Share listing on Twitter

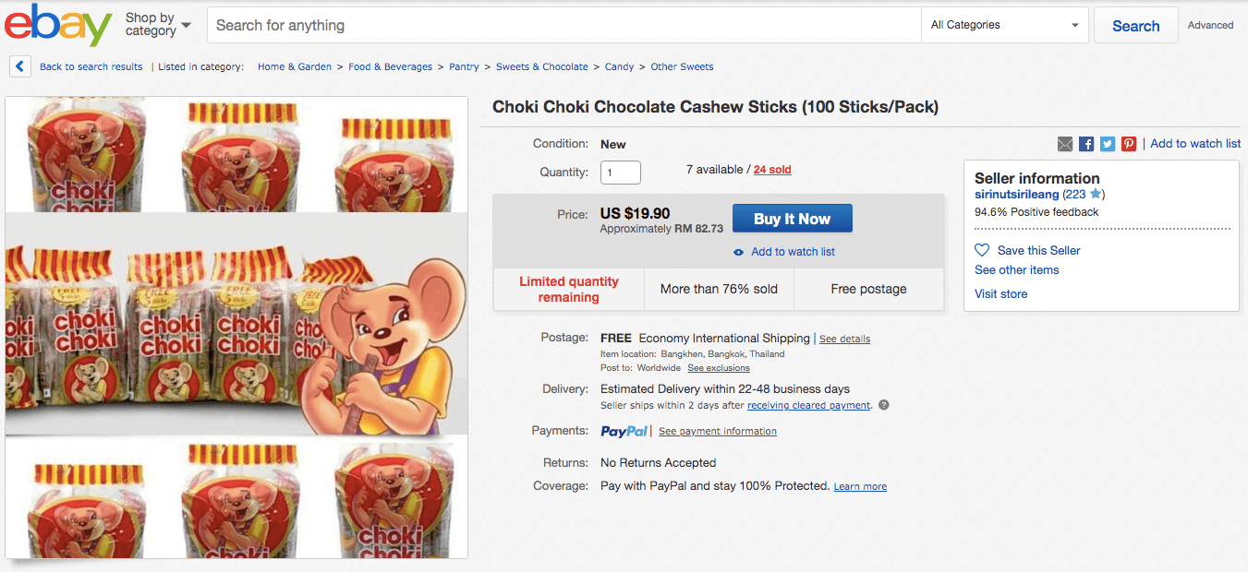(x=1108, y=144)
